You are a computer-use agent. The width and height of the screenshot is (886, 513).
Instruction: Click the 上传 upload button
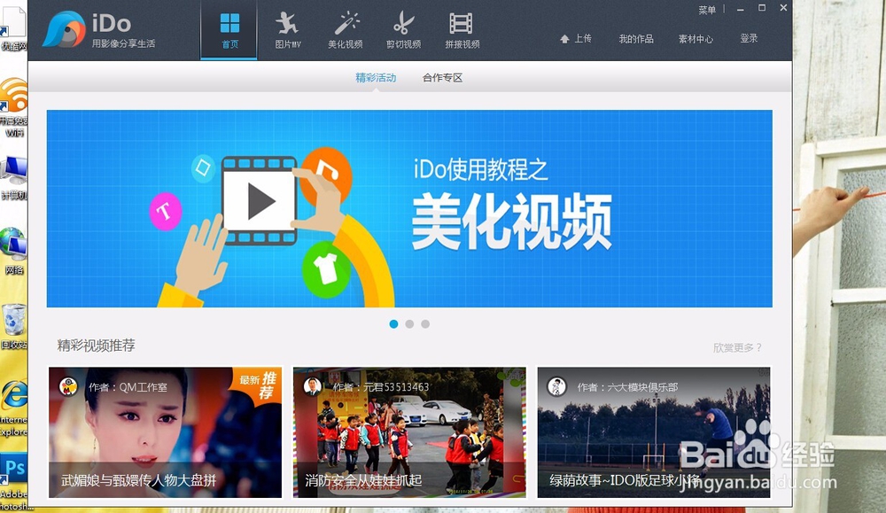(x=576, y=38)
